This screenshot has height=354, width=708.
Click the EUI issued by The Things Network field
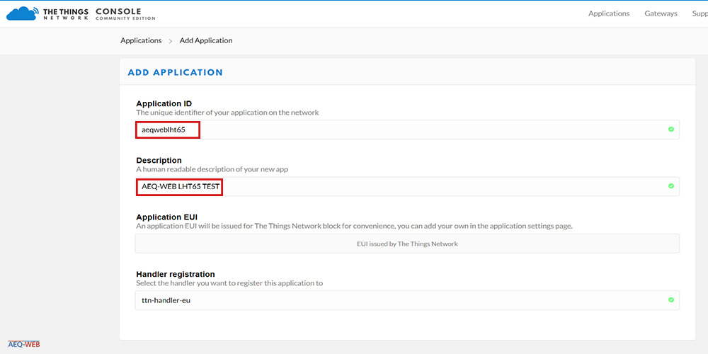click(x=407, y=244)
